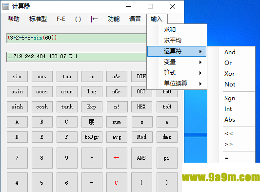Open the 输入 menu
Viewport: 260px width, 192px height.
click(157, 19)
